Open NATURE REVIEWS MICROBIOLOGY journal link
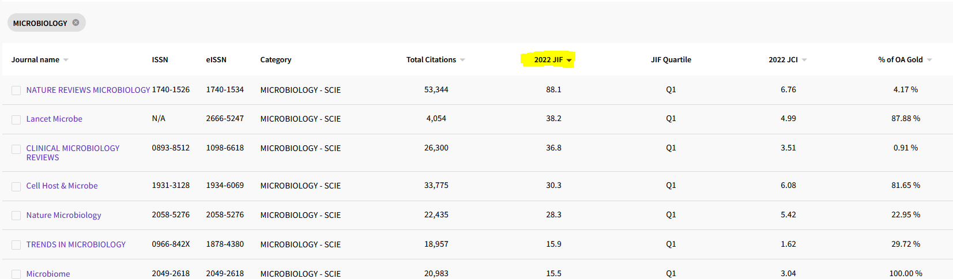Viewport: 953px width, 279px height. pyautogui.click(x=88, y=90)
